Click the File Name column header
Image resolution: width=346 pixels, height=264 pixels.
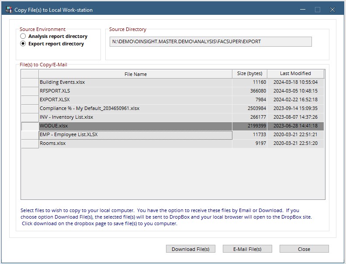tap(135, 74)
